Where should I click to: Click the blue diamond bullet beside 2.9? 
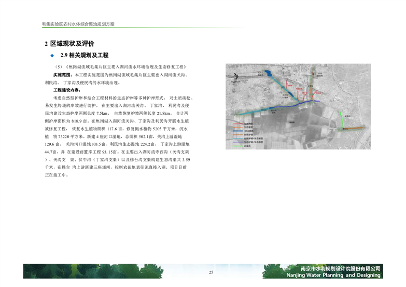(52, 56)
